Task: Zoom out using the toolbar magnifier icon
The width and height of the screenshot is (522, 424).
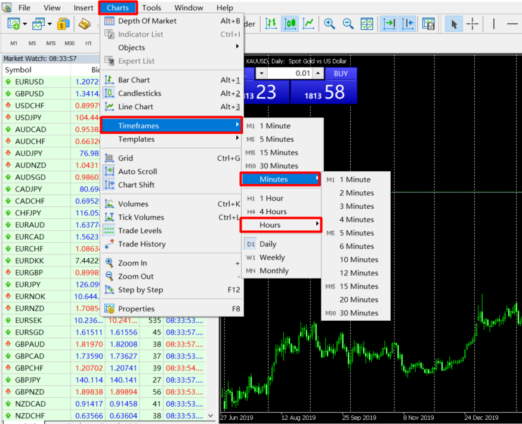Action: click(x=348, y=24)
